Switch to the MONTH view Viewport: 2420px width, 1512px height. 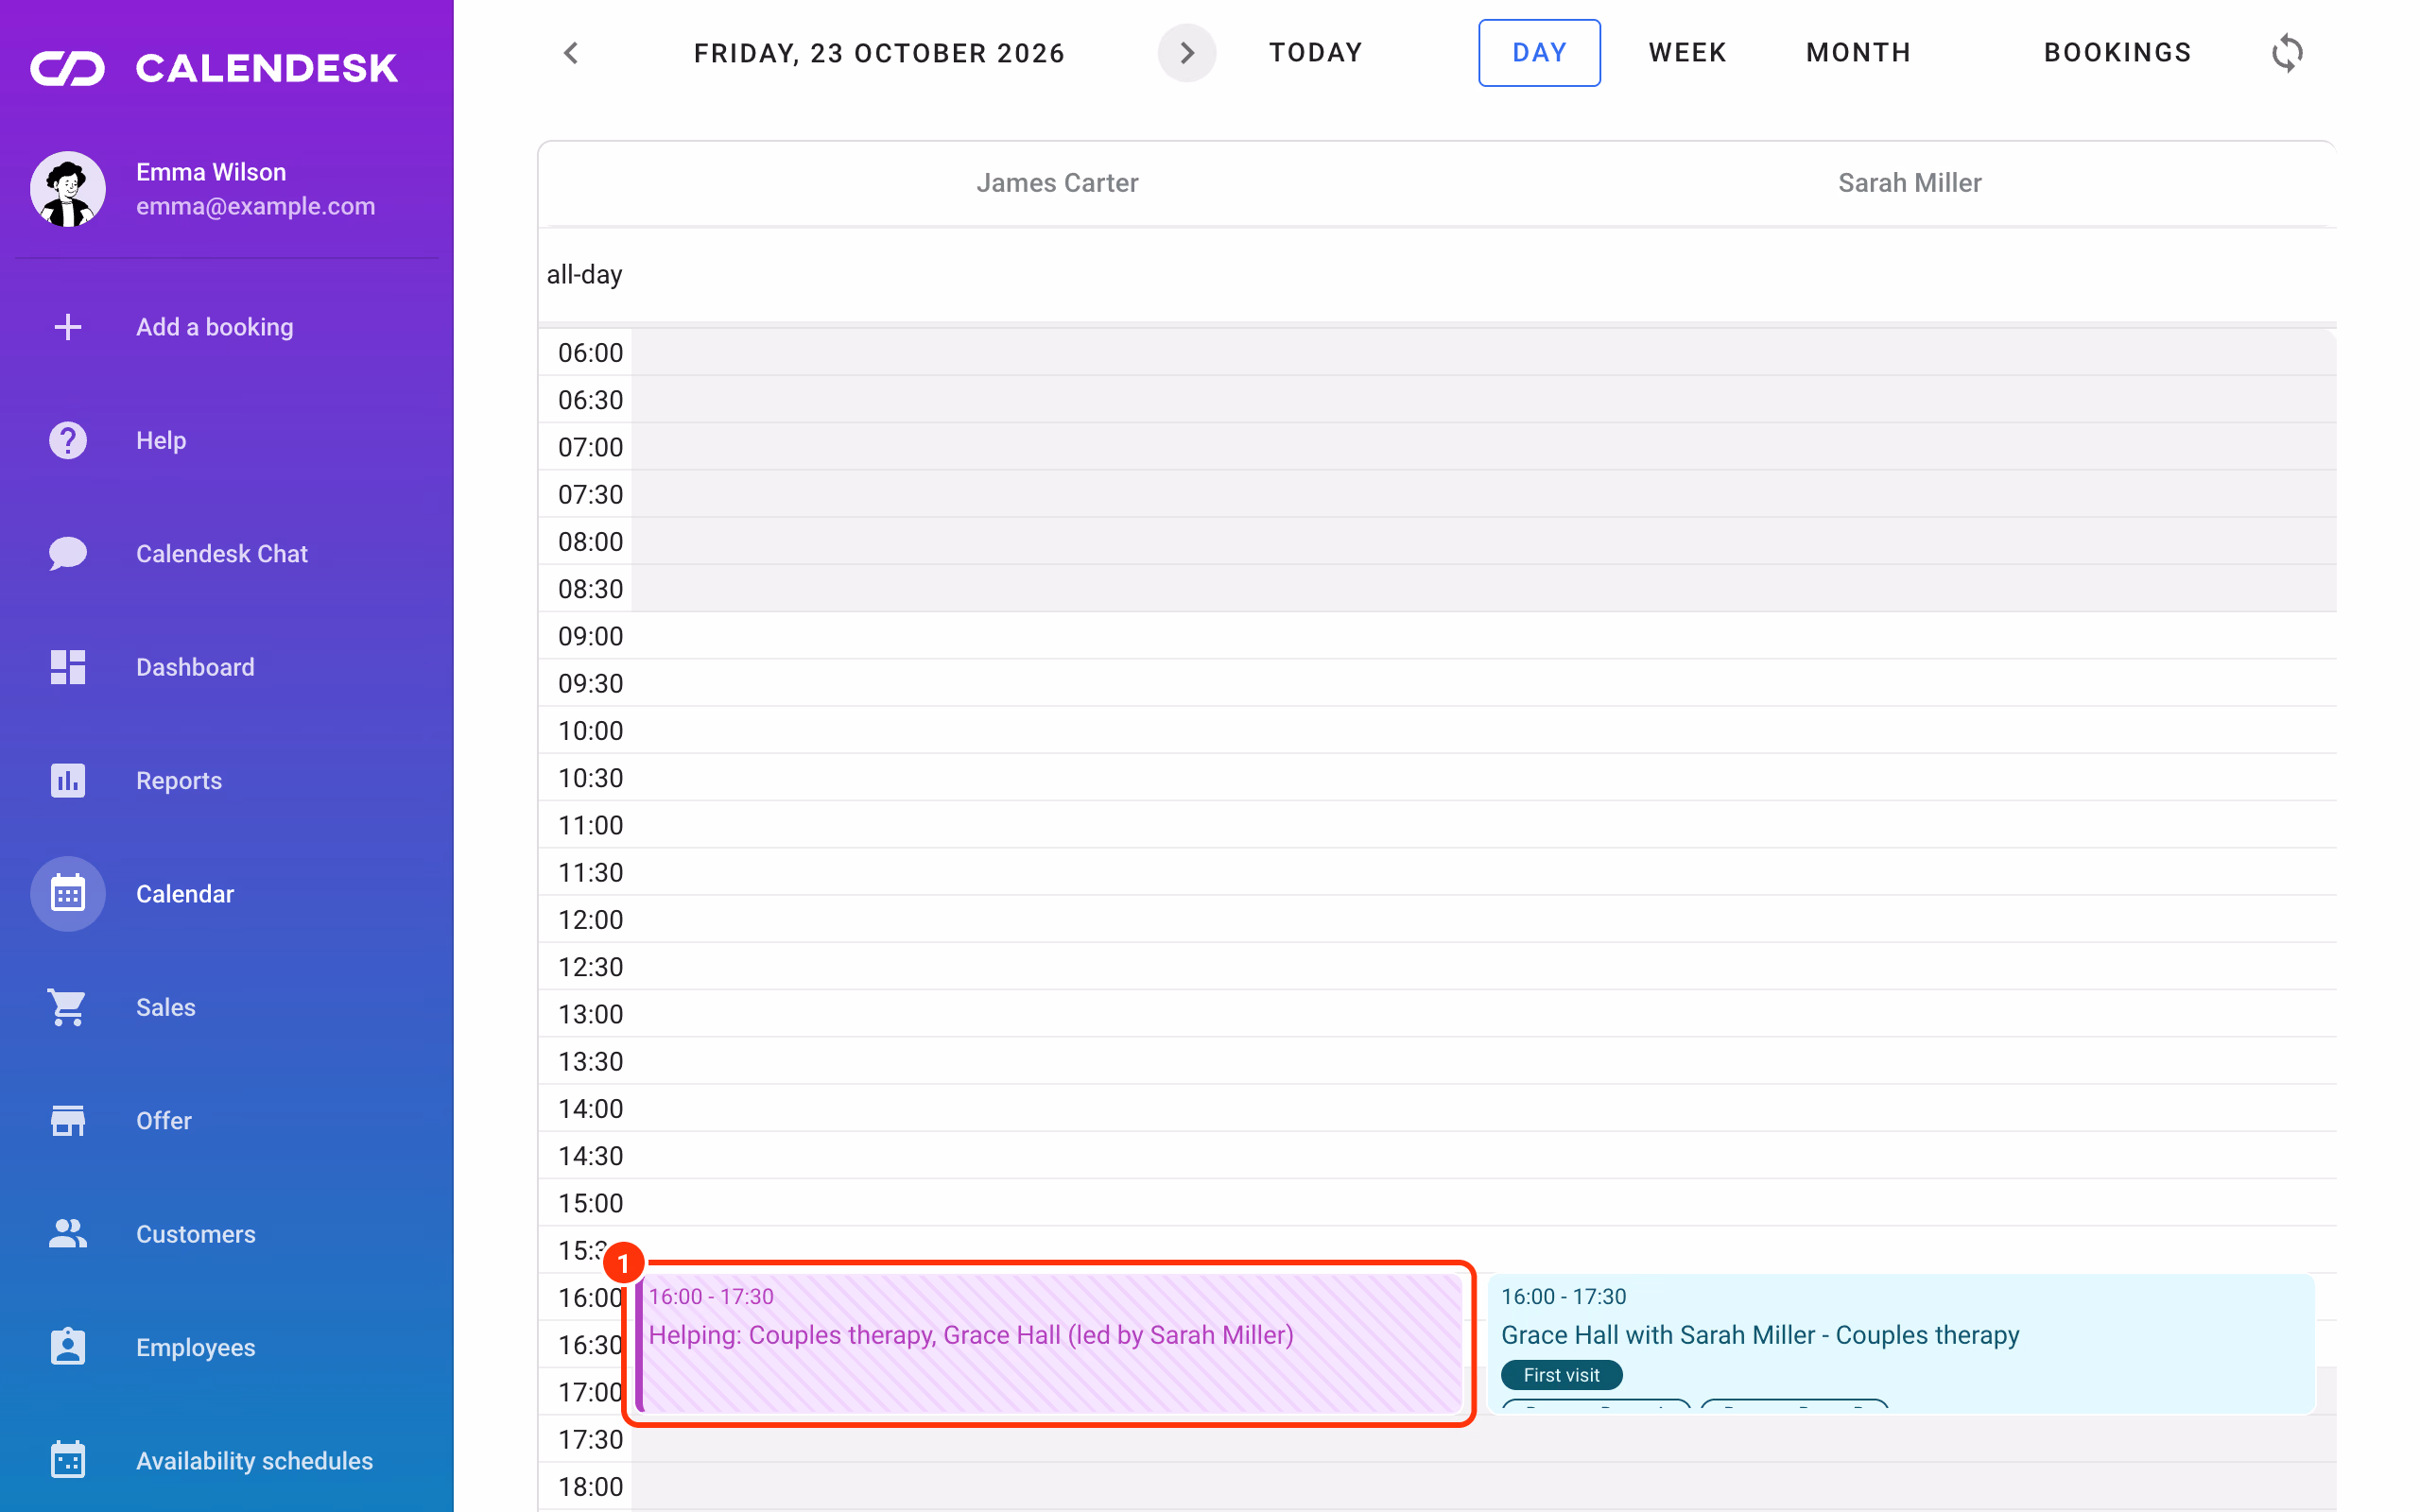1859,53
